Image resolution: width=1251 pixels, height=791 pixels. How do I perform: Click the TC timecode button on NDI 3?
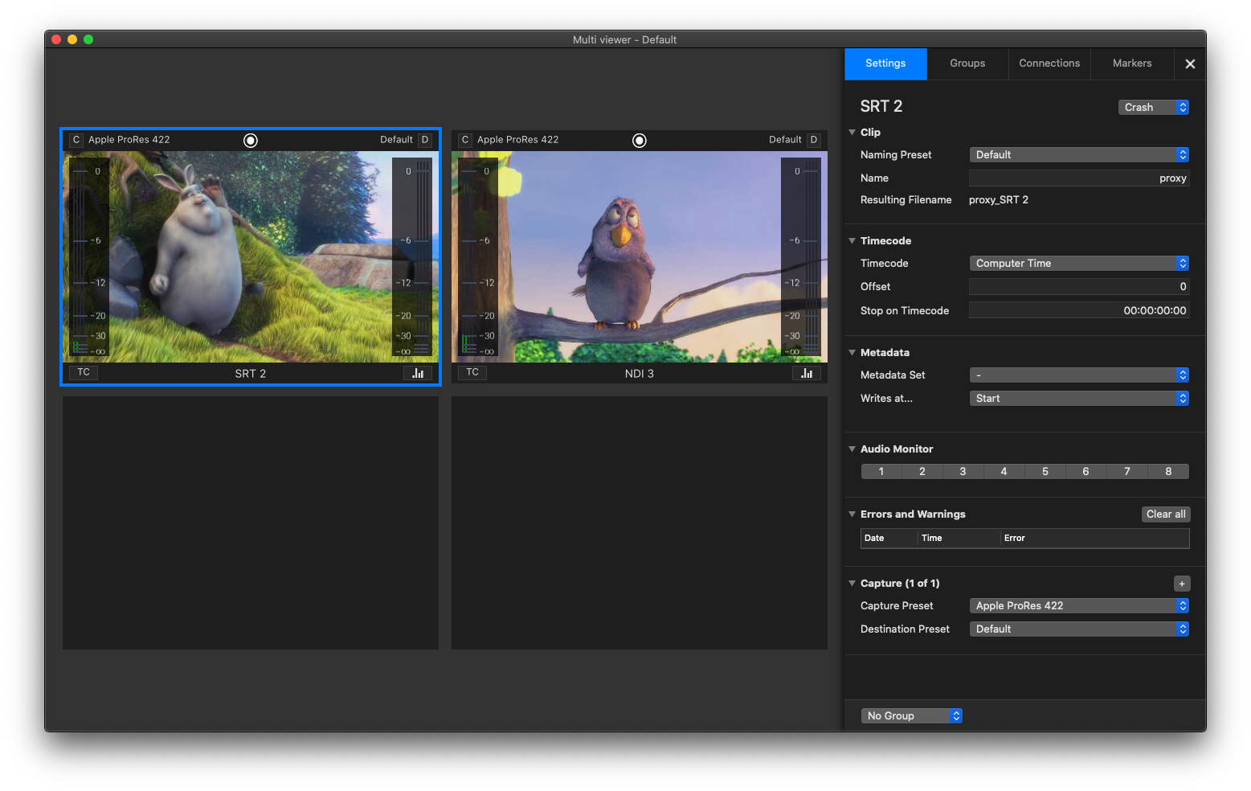[x=472, y=372]
